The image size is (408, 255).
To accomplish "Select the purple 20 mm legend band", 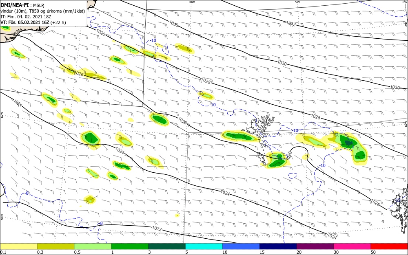I will 315,246.
